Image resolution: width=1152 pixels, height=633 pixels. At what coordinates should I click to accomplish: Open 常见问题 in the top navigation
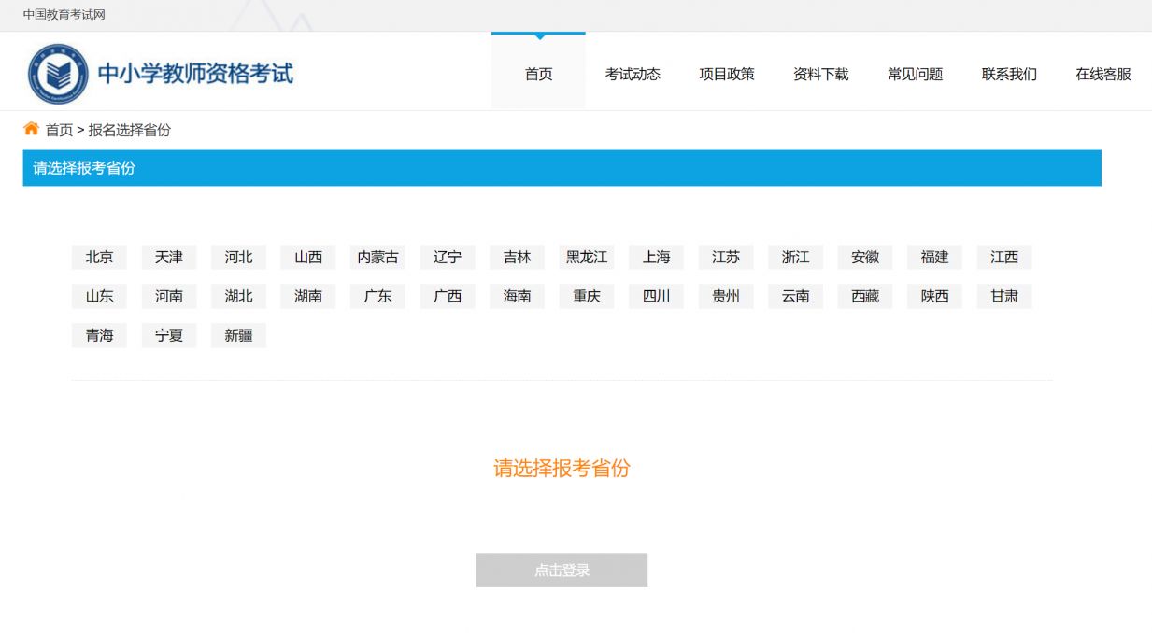point(915,74)
